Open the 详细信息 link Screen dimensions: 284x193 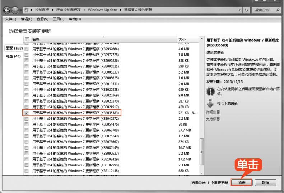213,112
